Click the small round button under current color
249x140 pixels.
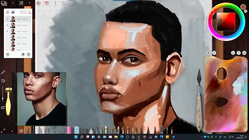click(245, 11)
